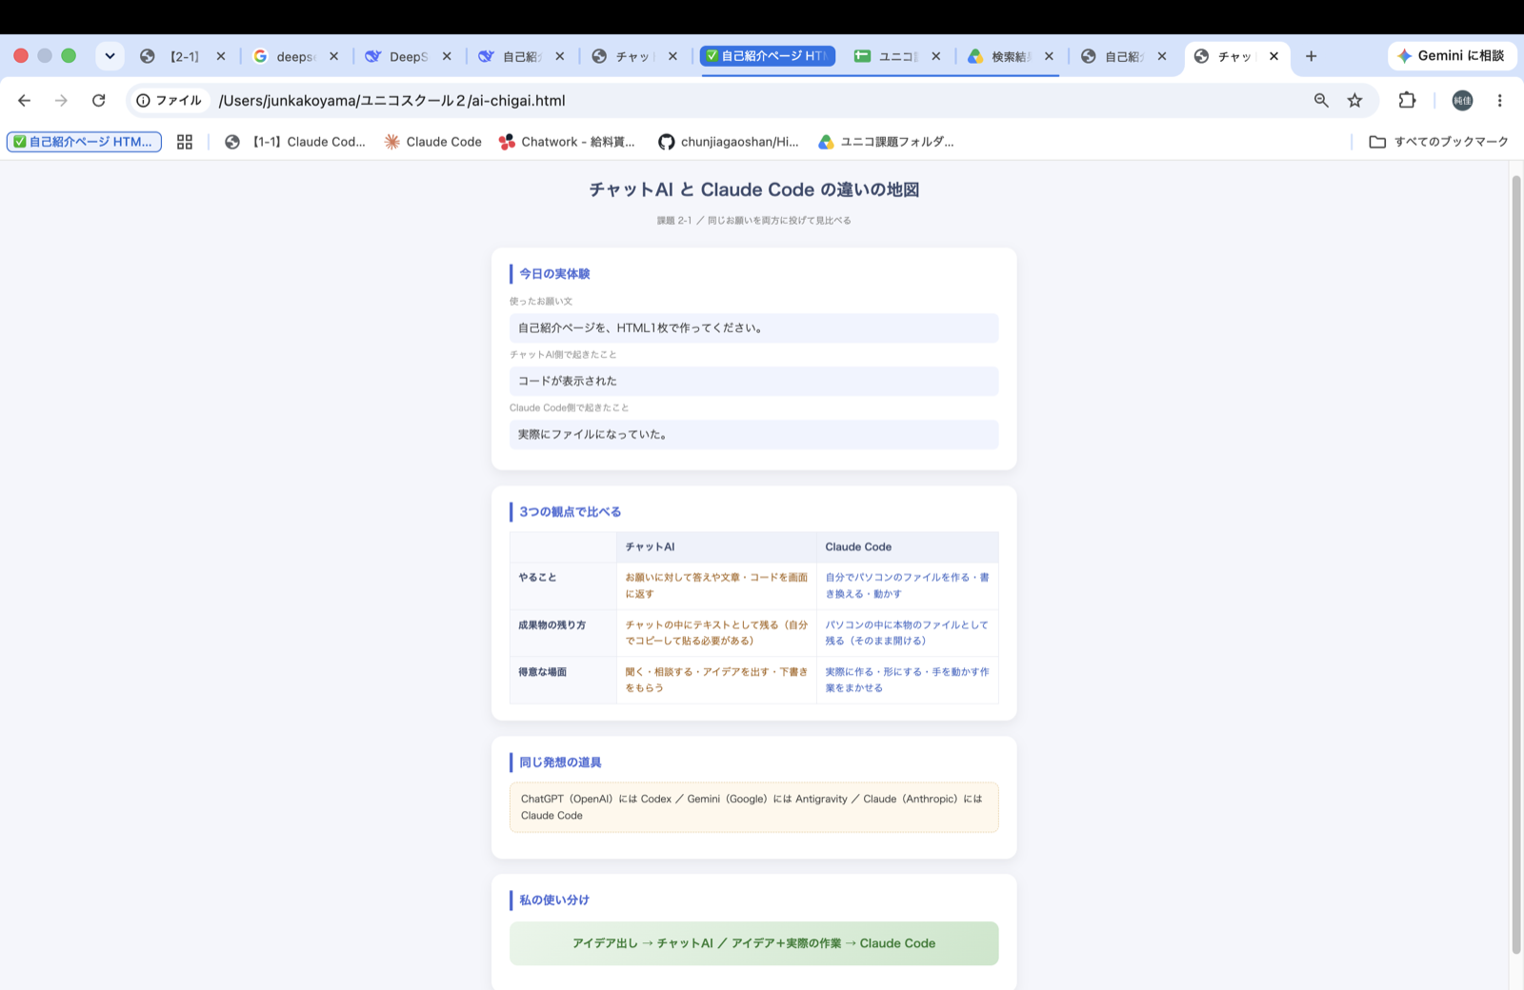Click the 私の使い分け heading

pyautogui.click(x=554, y=901)
